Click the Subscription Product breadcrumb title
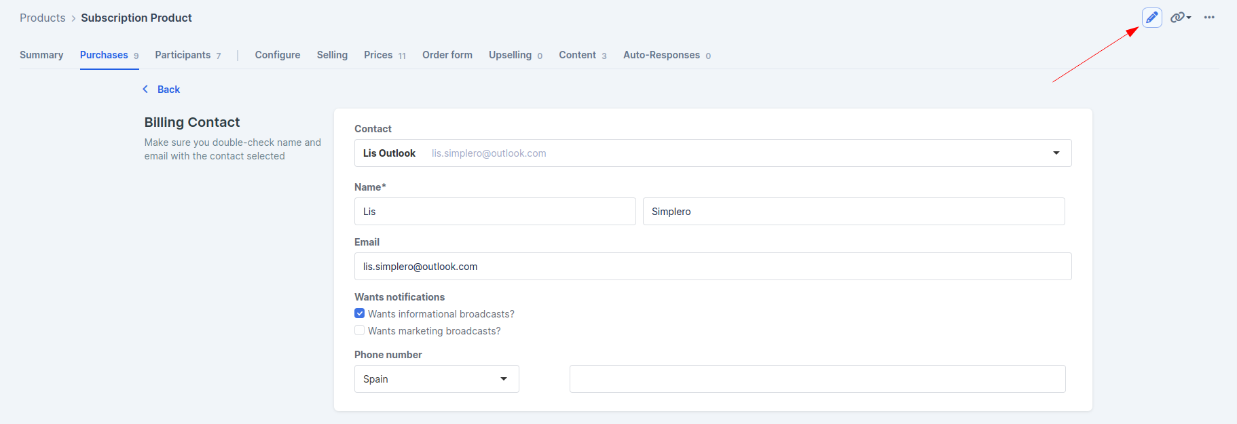Viewport: 1237px width, 424px height. click(136, 18)
